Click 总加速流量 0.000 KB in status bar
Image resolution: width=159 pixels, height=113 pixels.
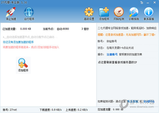click(x=111, y=110)
